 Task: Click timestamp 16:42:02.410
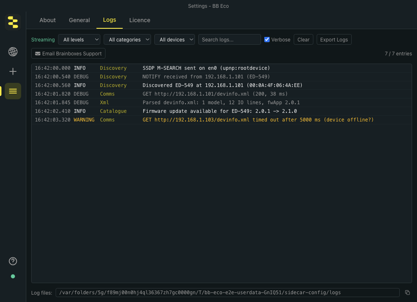(53, 111)
